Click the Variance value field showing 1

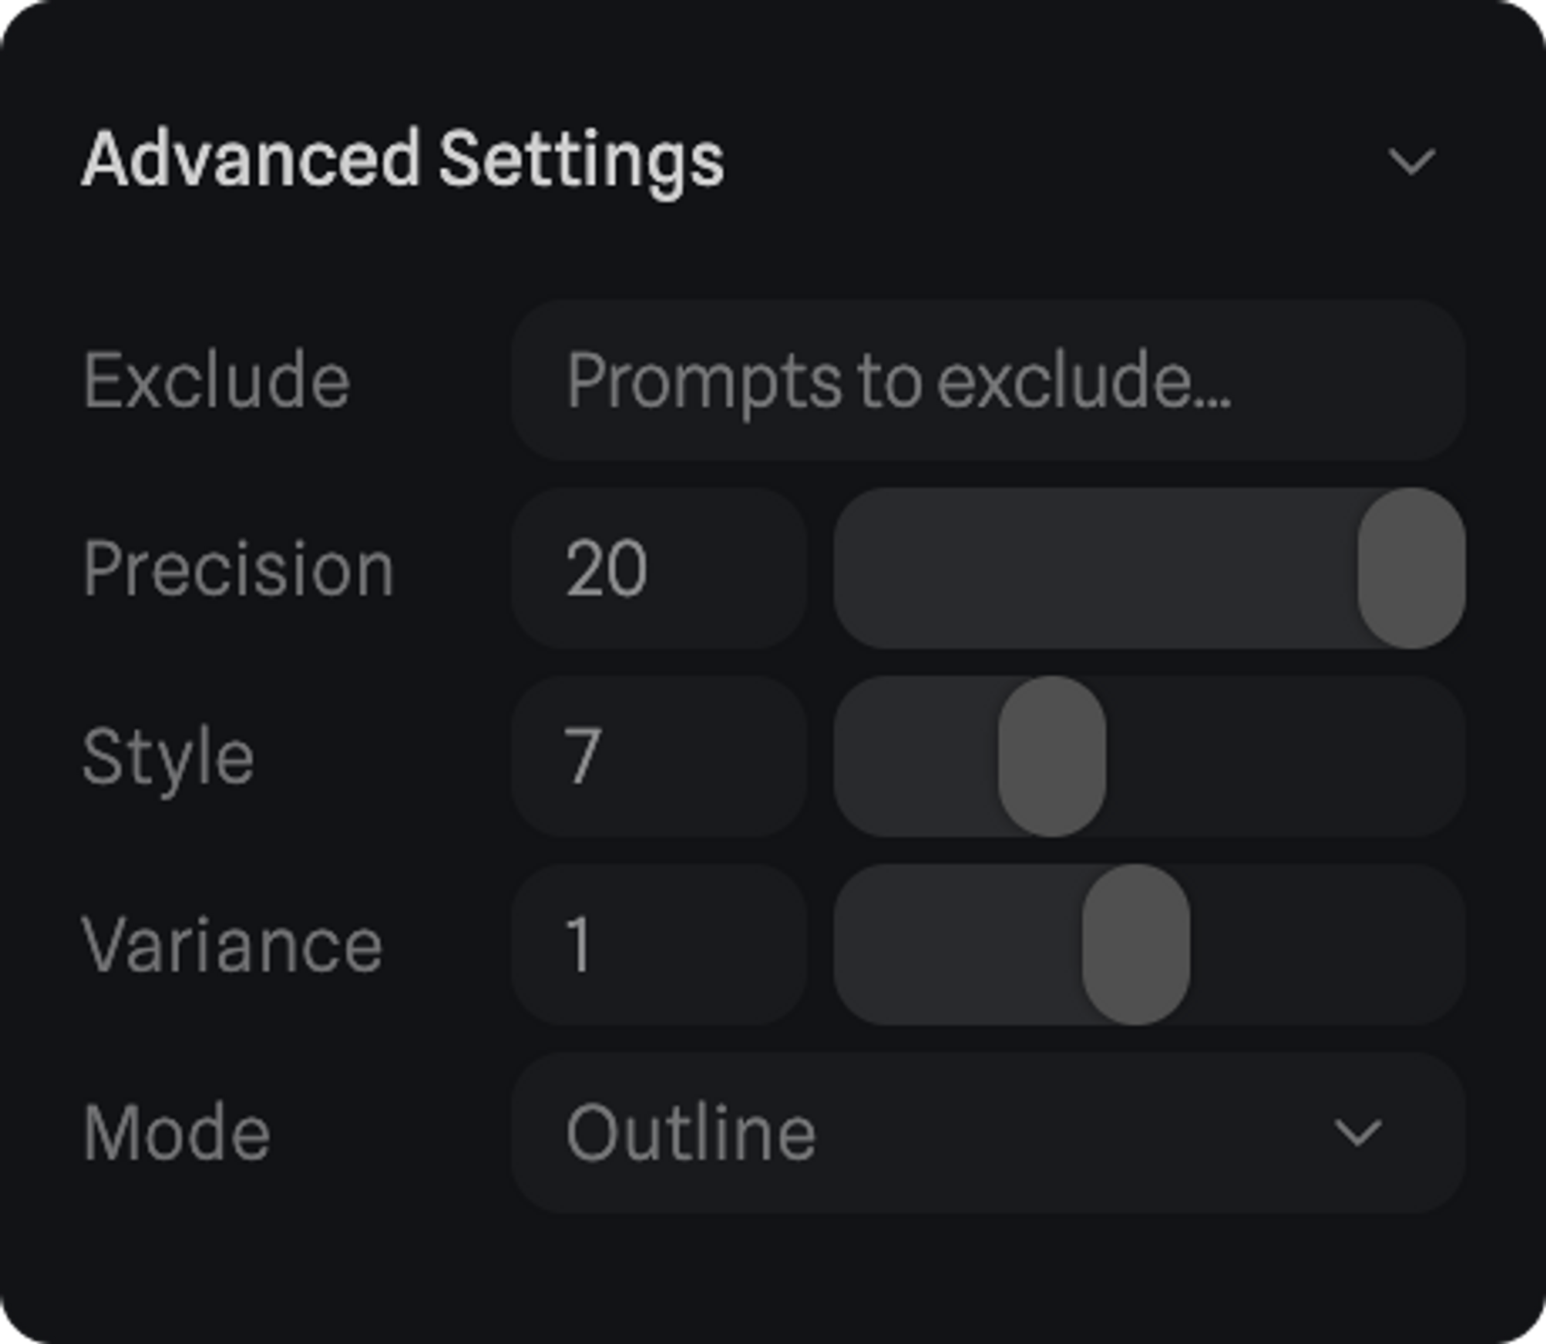click(659, 944)
